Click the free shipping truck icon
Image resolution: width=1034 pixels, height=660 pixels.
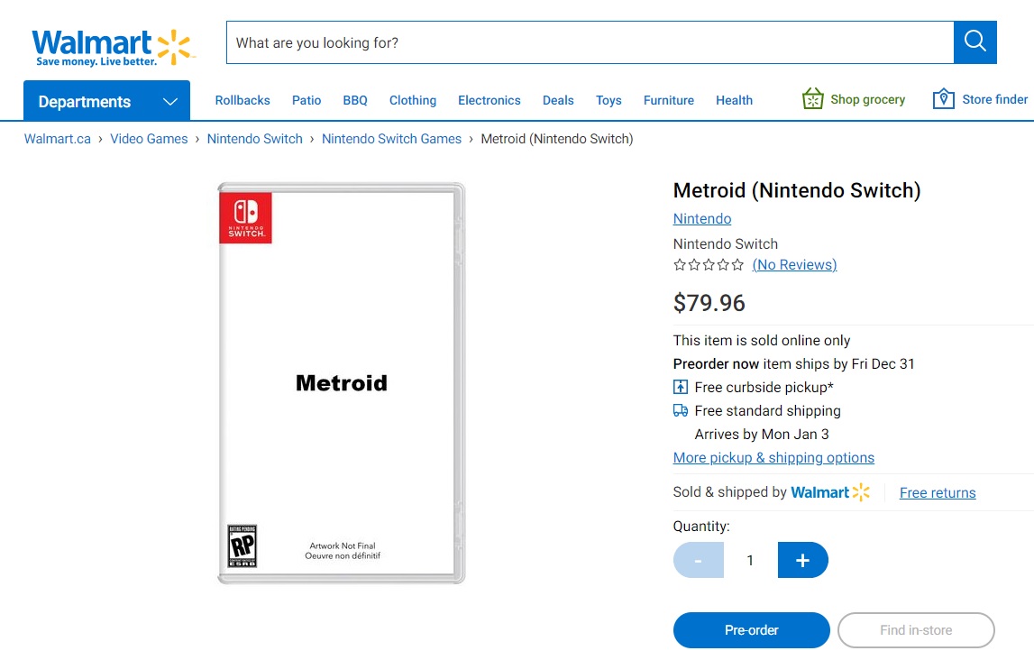[681, 411]
